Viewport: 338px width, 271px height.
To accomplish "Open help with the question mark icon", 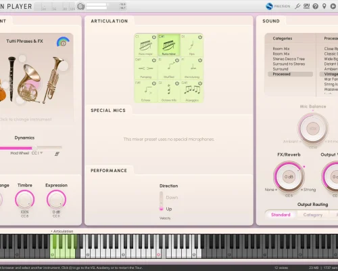I will [316, 6].
